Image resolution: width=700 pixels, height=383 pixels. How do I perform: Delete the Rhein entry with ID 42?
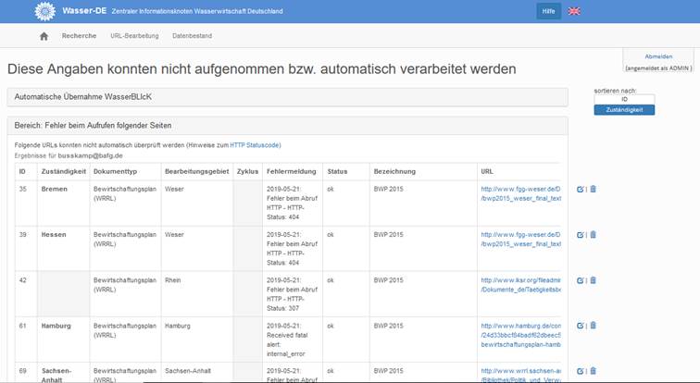[593, 279]
